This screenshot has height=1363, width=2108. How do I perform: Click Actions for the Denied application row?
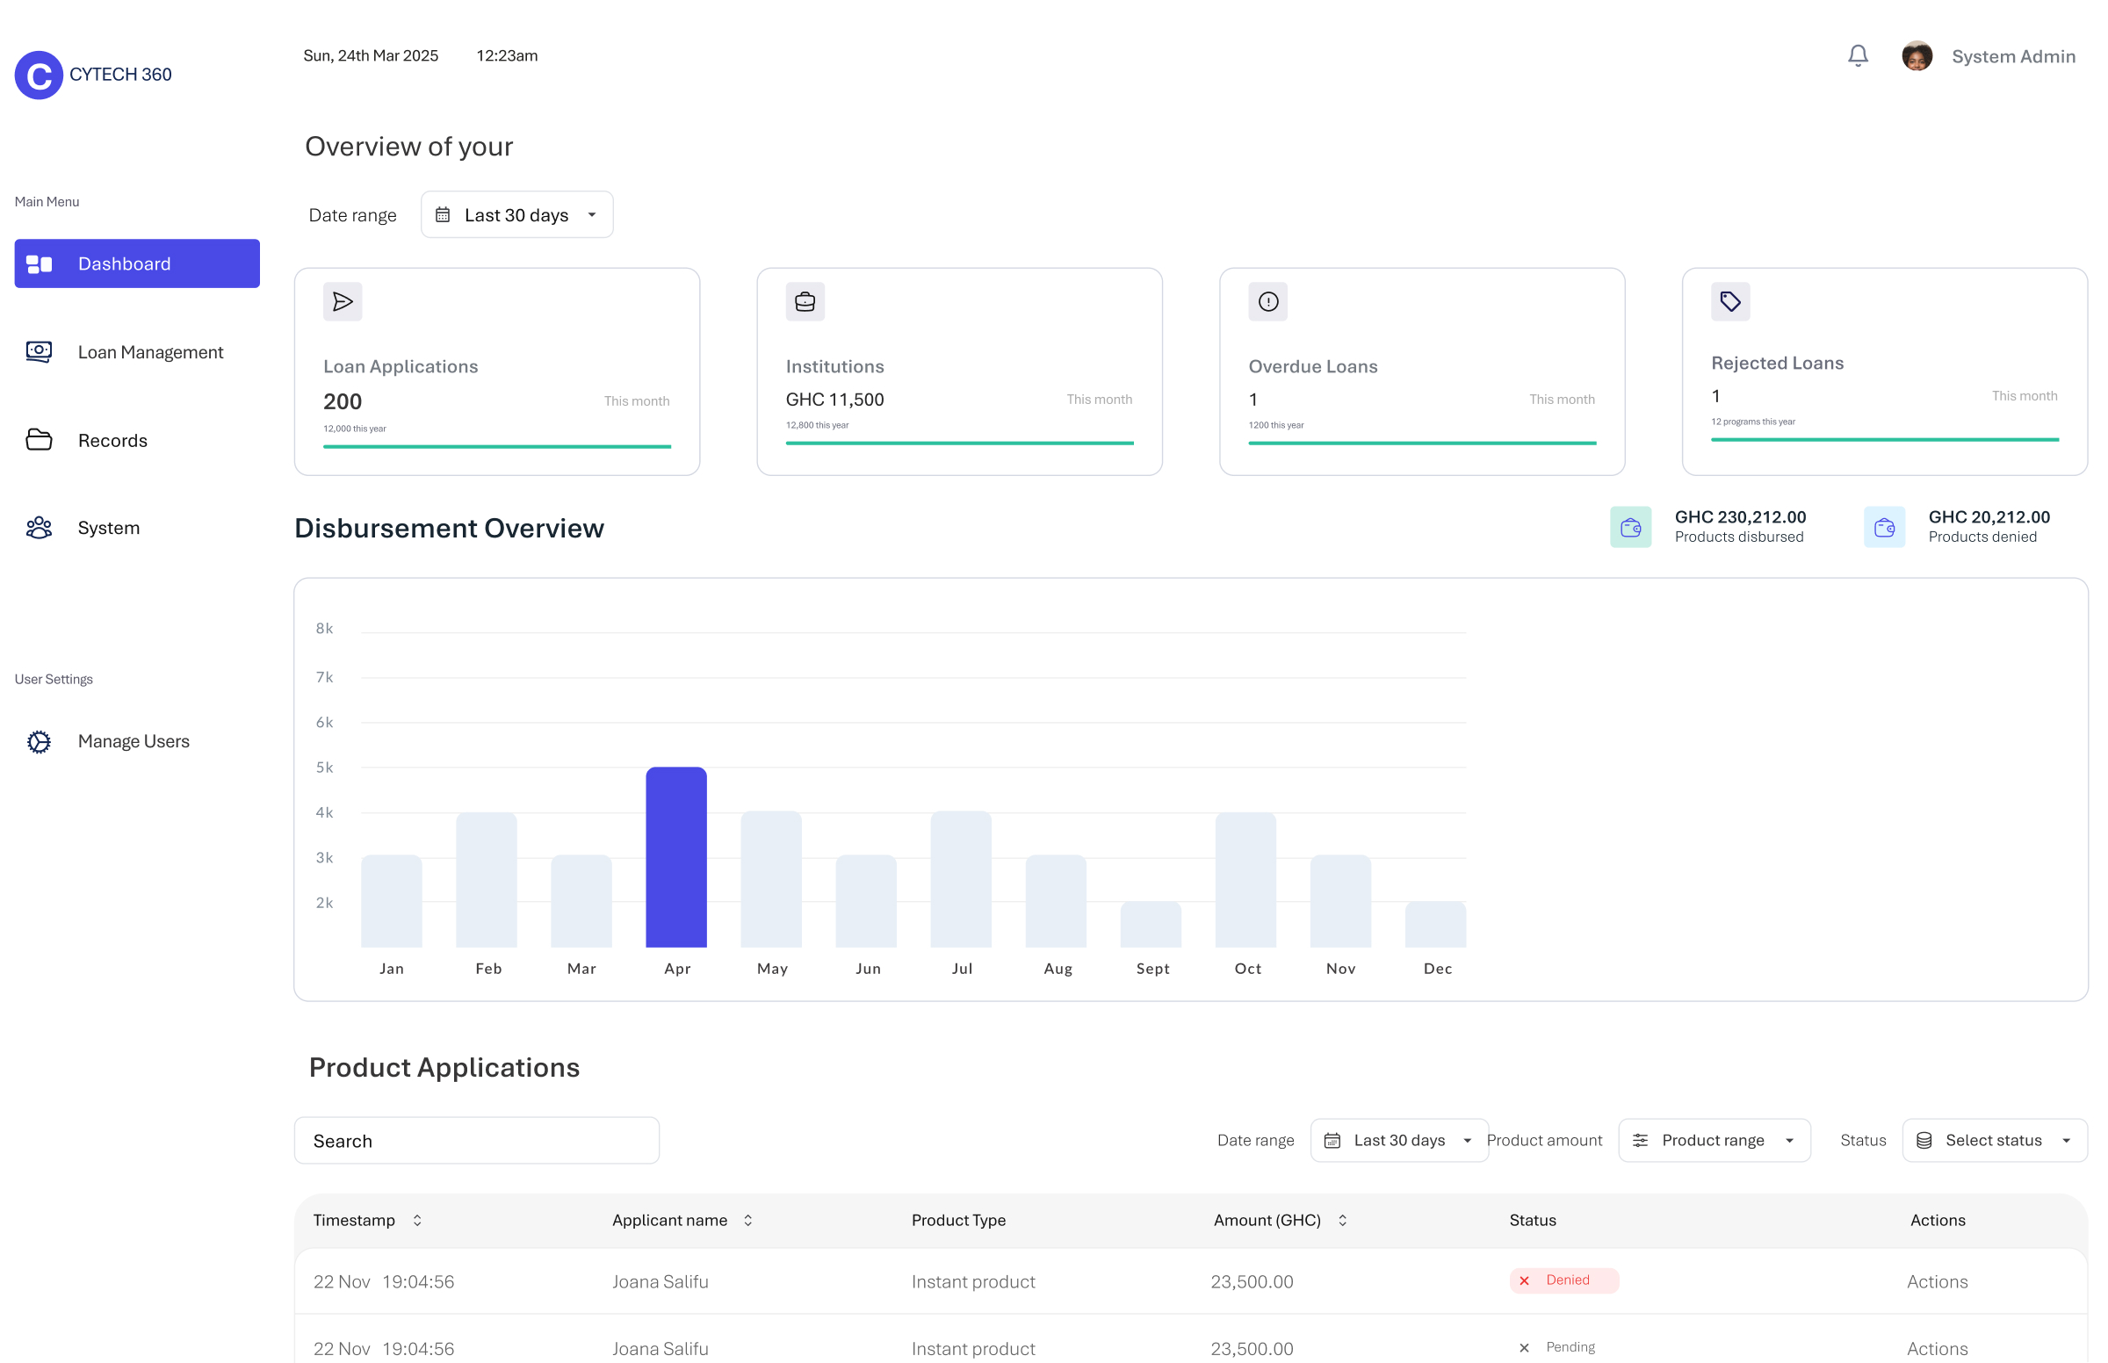tap(1937, 1281)
